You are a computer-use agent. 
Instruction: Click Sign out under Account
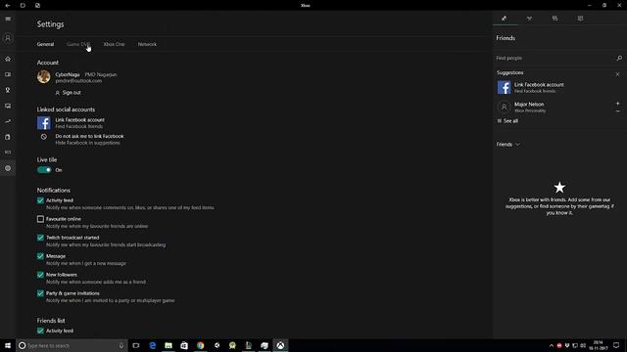click(x=68, y=93)
